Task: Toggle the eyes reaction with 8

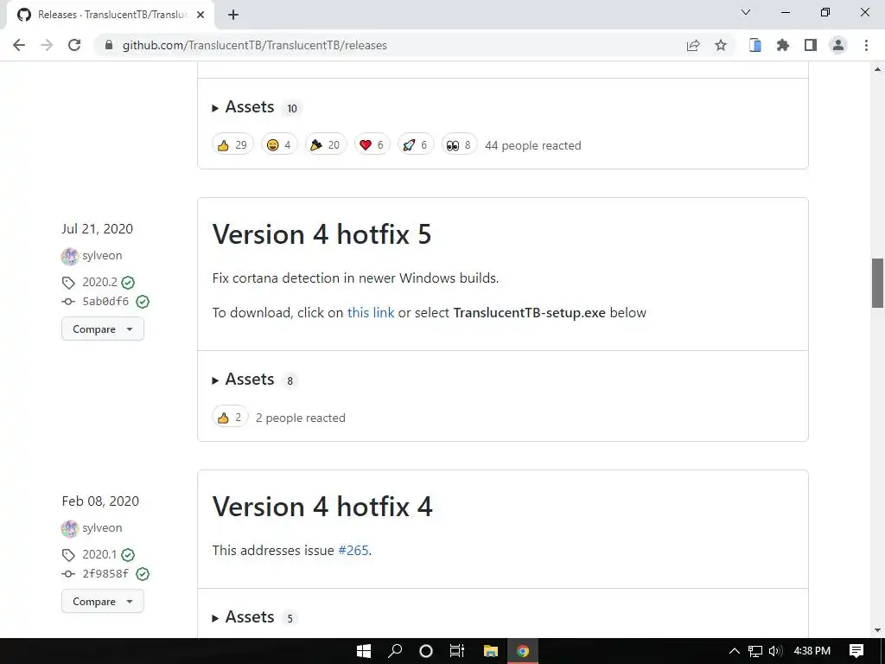Action: click(459, 145)
